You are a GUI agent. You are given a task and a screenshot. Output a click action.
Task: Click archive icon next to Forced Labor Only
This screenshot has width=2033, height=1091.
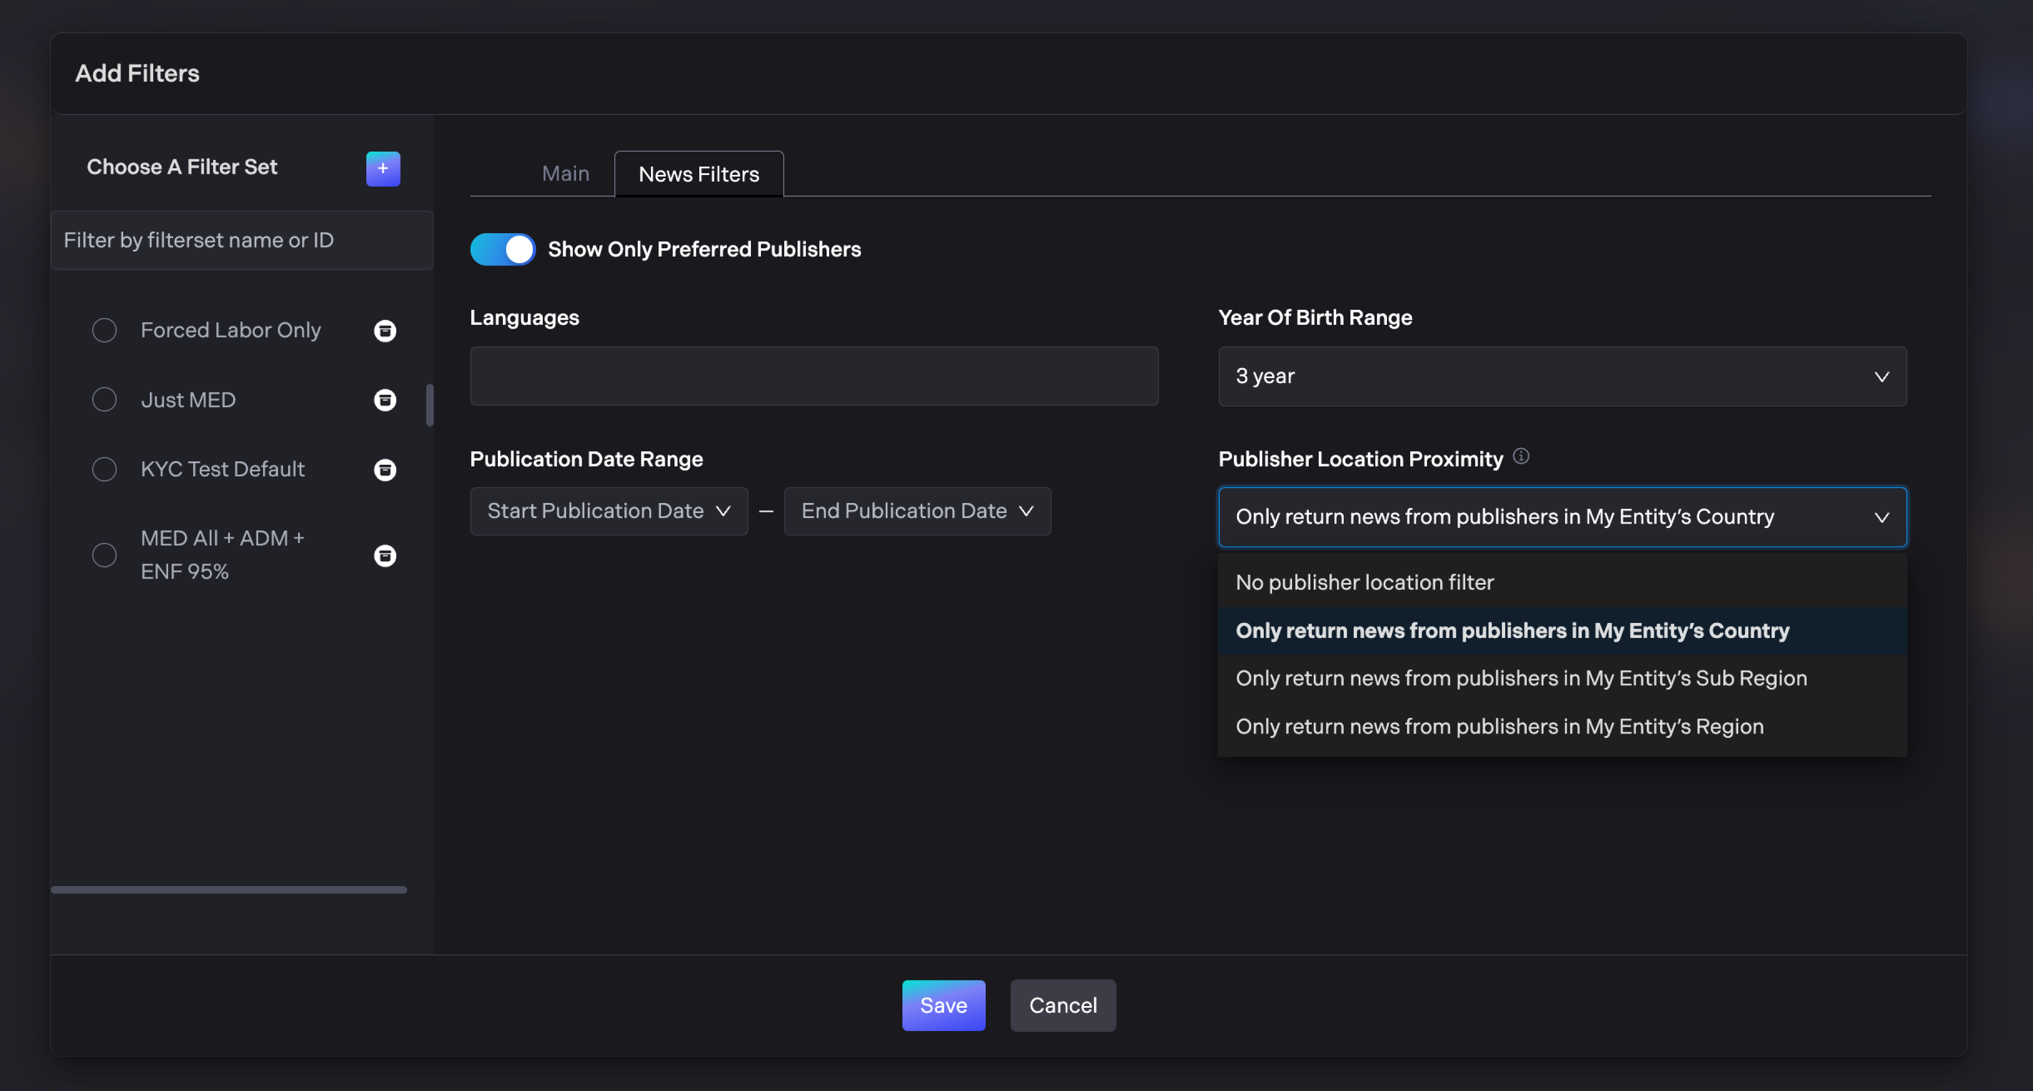point(385,330)
